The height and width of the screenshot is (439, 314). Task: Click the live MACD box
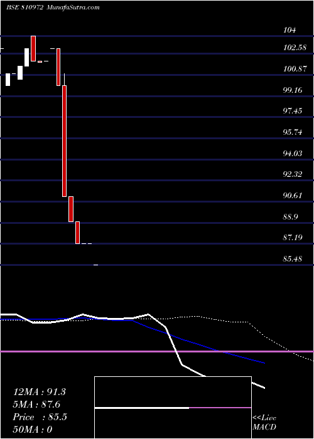click(x=173, y=408)
